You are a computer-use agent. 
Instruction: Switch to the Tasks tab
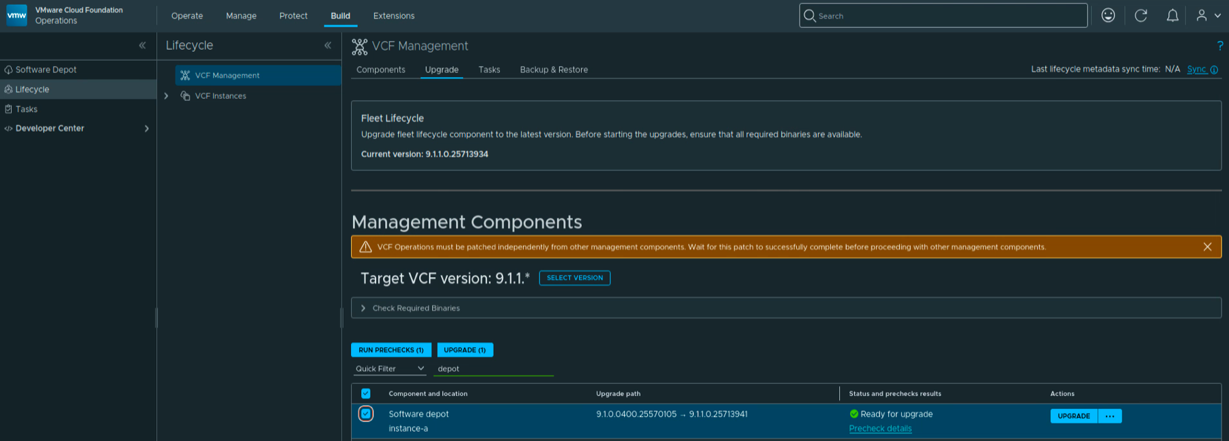tap(489, 70)
